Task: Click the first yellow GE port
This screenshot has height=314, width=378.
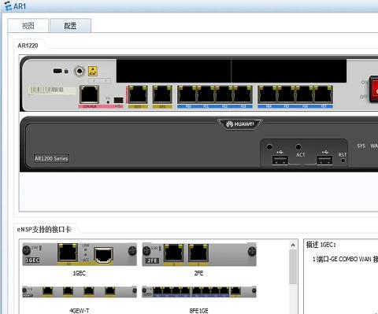Action: pos(138,94)
